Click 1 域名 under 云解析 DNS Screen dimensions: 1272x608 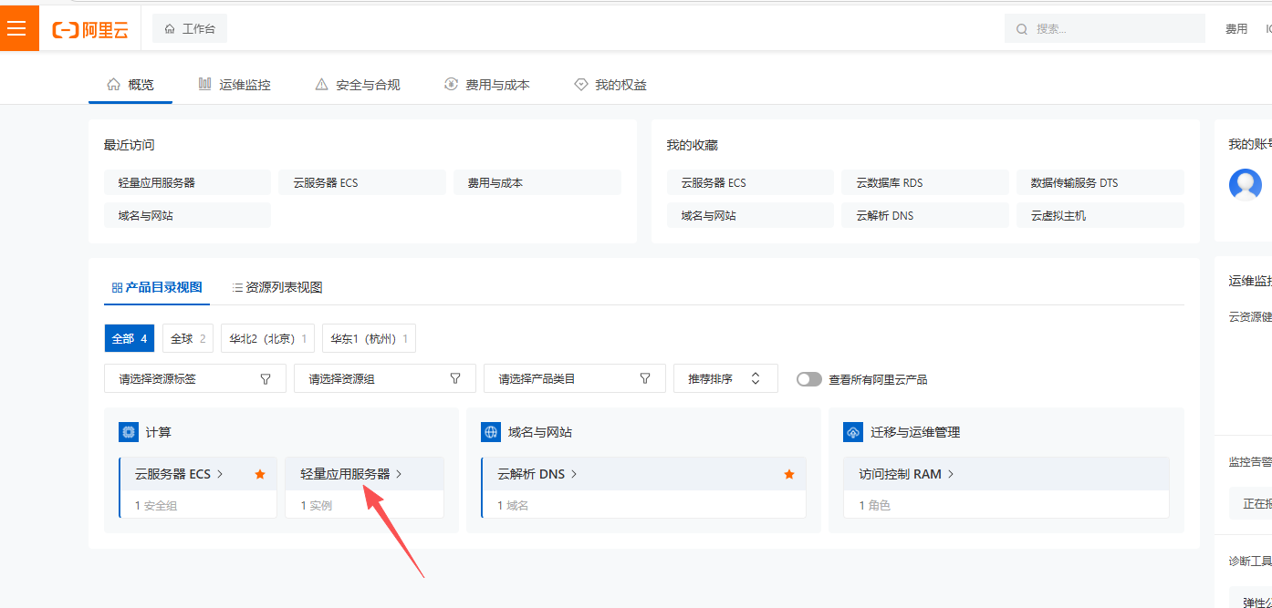pos(513,505)
